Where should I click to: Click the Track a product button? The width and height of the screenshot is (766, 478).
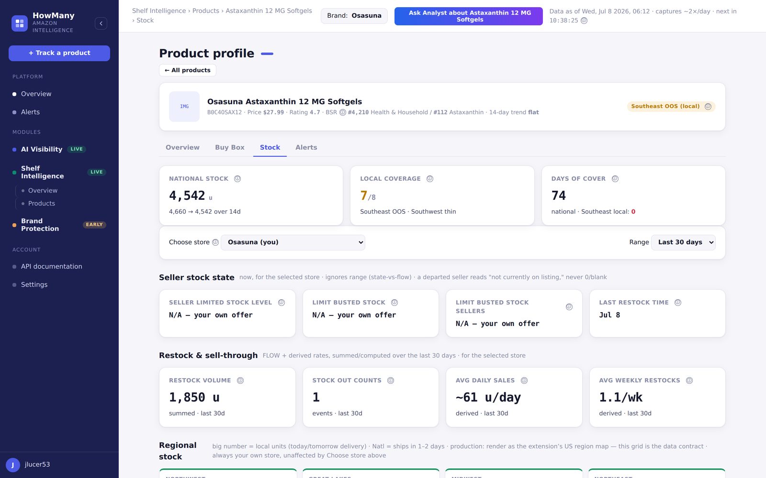(x=59, y=53)
